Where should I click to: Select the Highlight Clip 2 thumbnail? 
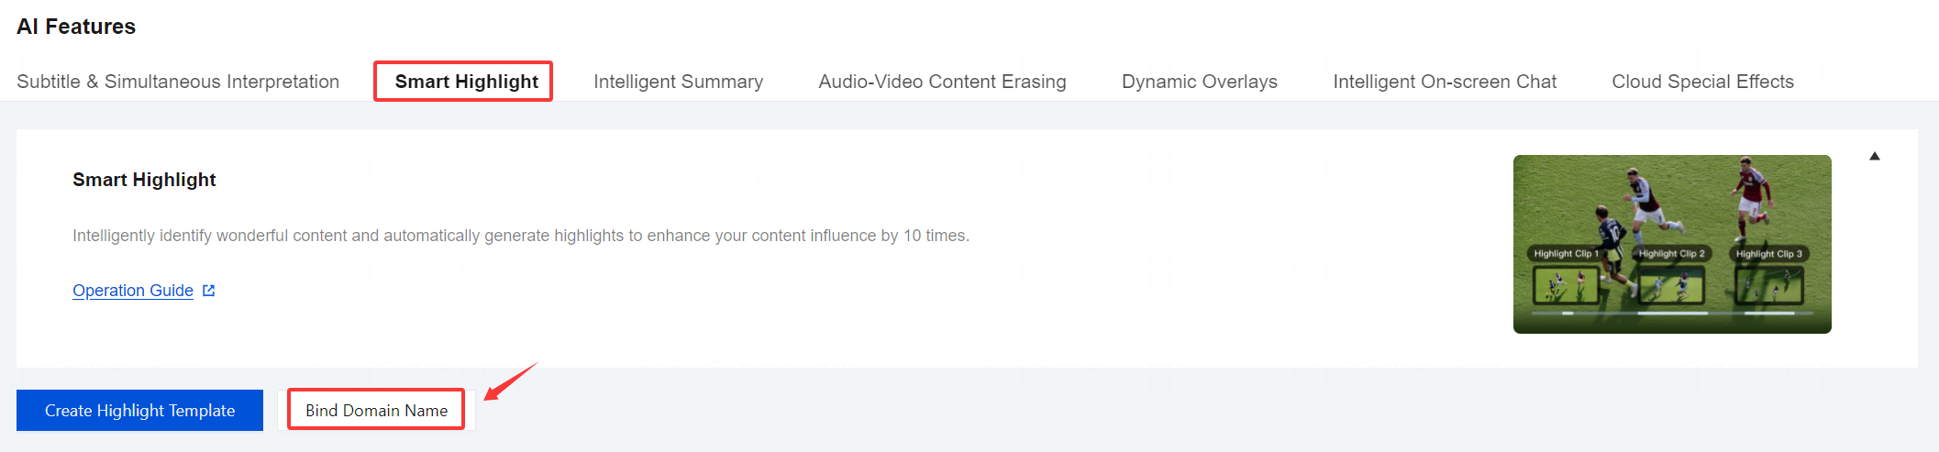(x=1671, y=285)
